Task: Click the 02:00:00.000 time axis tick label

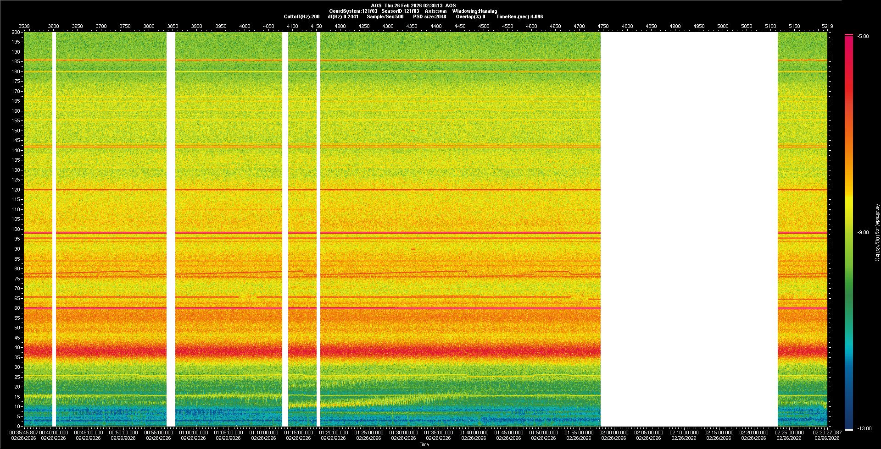Action: tap(613, 433)
